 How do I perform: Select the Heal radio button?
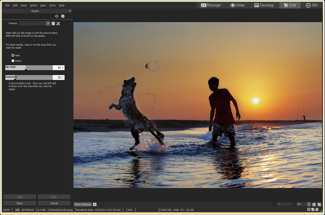[x=13, y=55]
